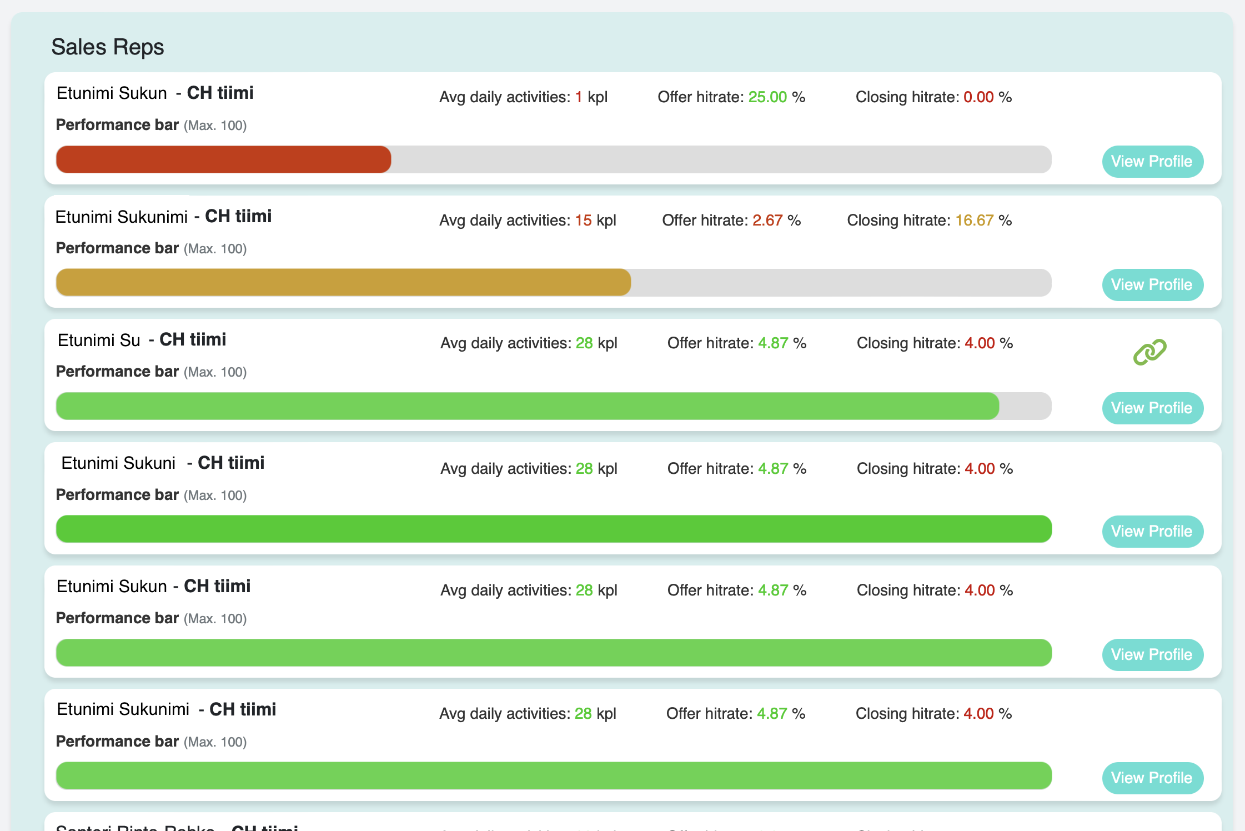Select the name Etunimi Su - CH tiimi

pyautogui.click(x=142, y=340)
